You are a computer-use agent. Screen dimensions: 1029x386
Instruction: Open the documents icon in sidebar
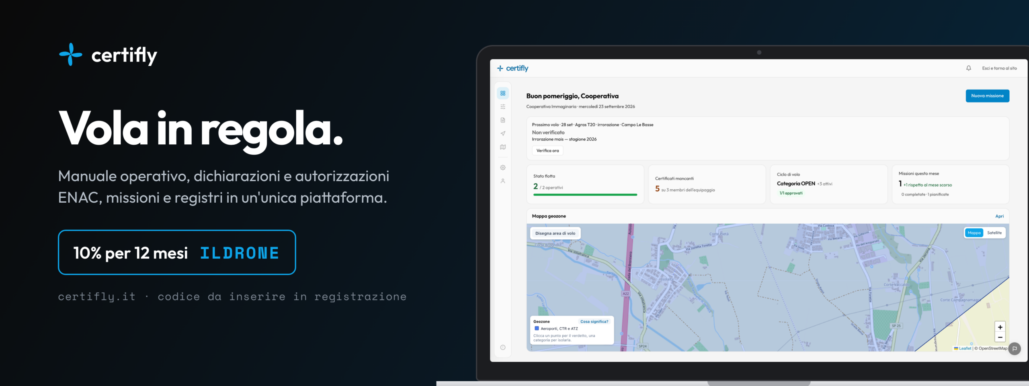pyautogui.click(x=503, y=120)
